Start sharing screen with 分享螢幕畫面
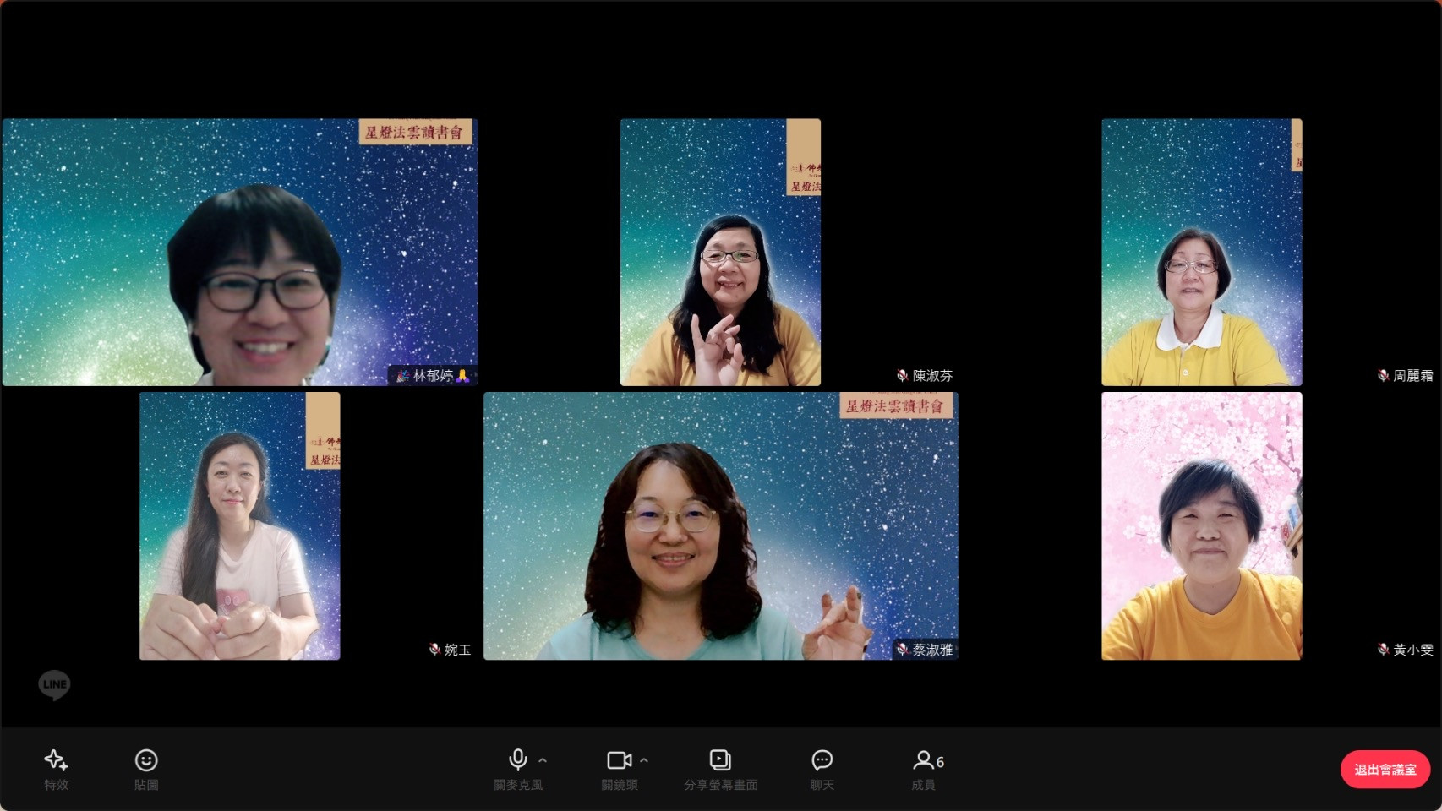The width and height of the screenshot is (1442, 811). [720, 760]
